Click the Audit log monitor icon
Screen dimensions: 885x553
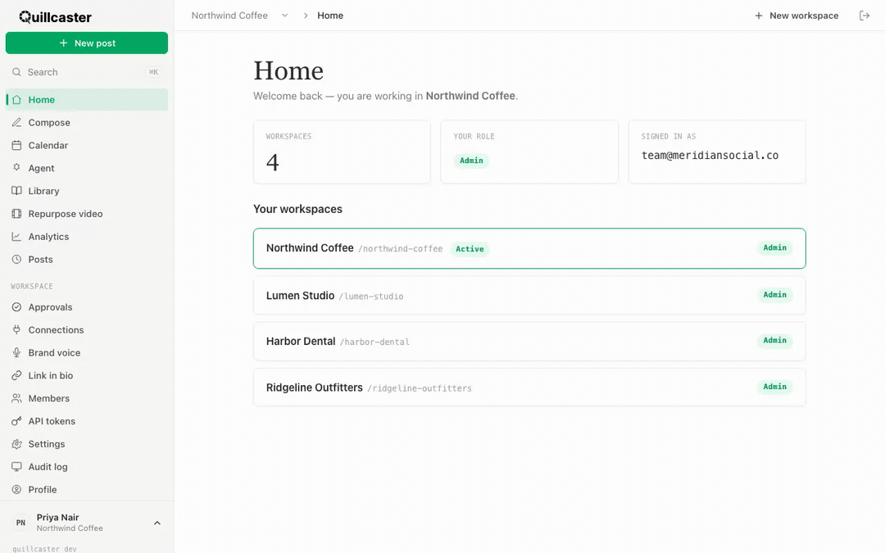[x=16, y=467]
